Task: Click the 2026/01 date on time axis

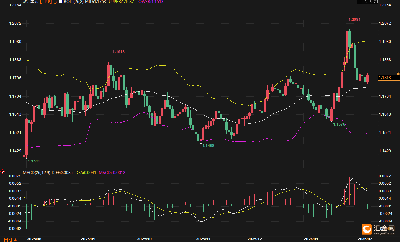Action: pyautogui.click(x=311, y=239)
